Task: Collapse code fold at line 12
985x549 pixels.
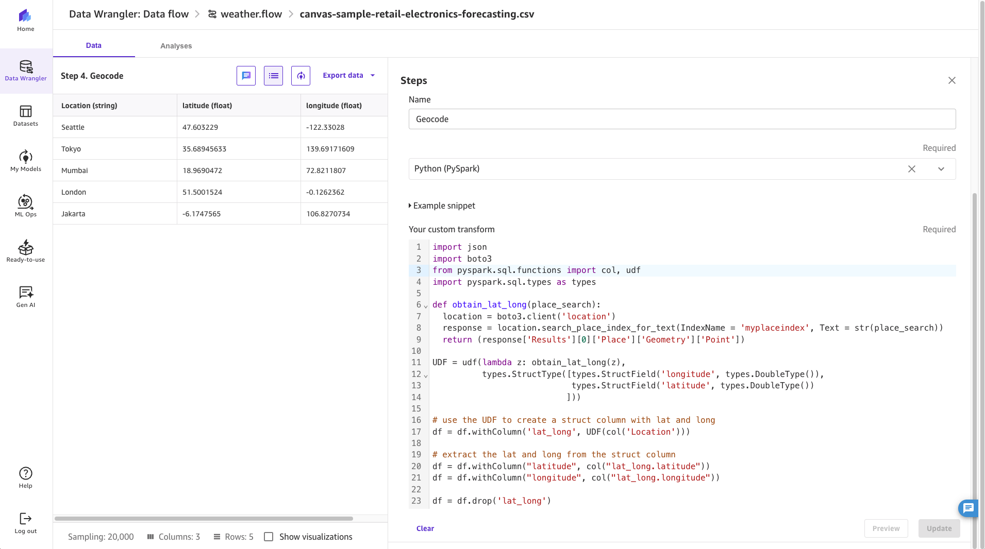Action: point(426,376)
